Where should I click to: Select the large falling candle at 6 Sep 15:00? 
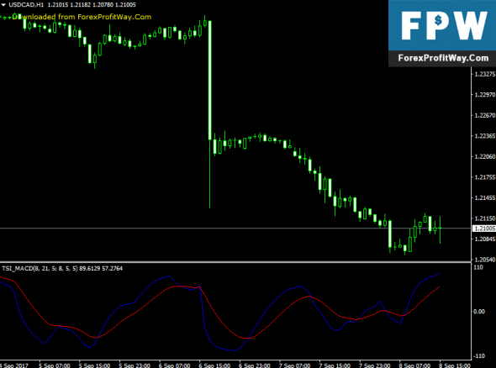tap(209, 80)
